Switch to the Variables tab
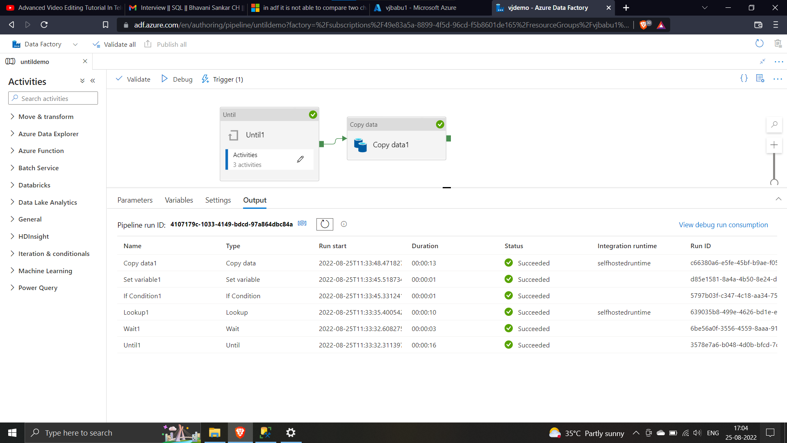 (179, 200)
